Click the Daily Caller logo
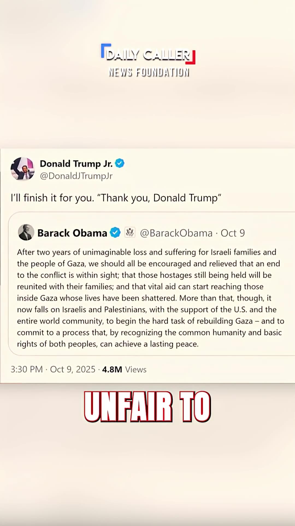The height and width of the screenshot is (526, 295). pos(148,54)
